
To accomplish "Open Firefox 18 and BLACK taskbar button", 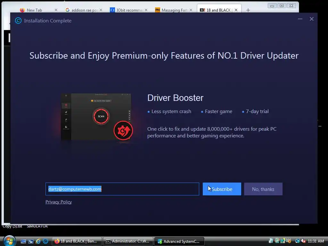I will pos(77,242).
